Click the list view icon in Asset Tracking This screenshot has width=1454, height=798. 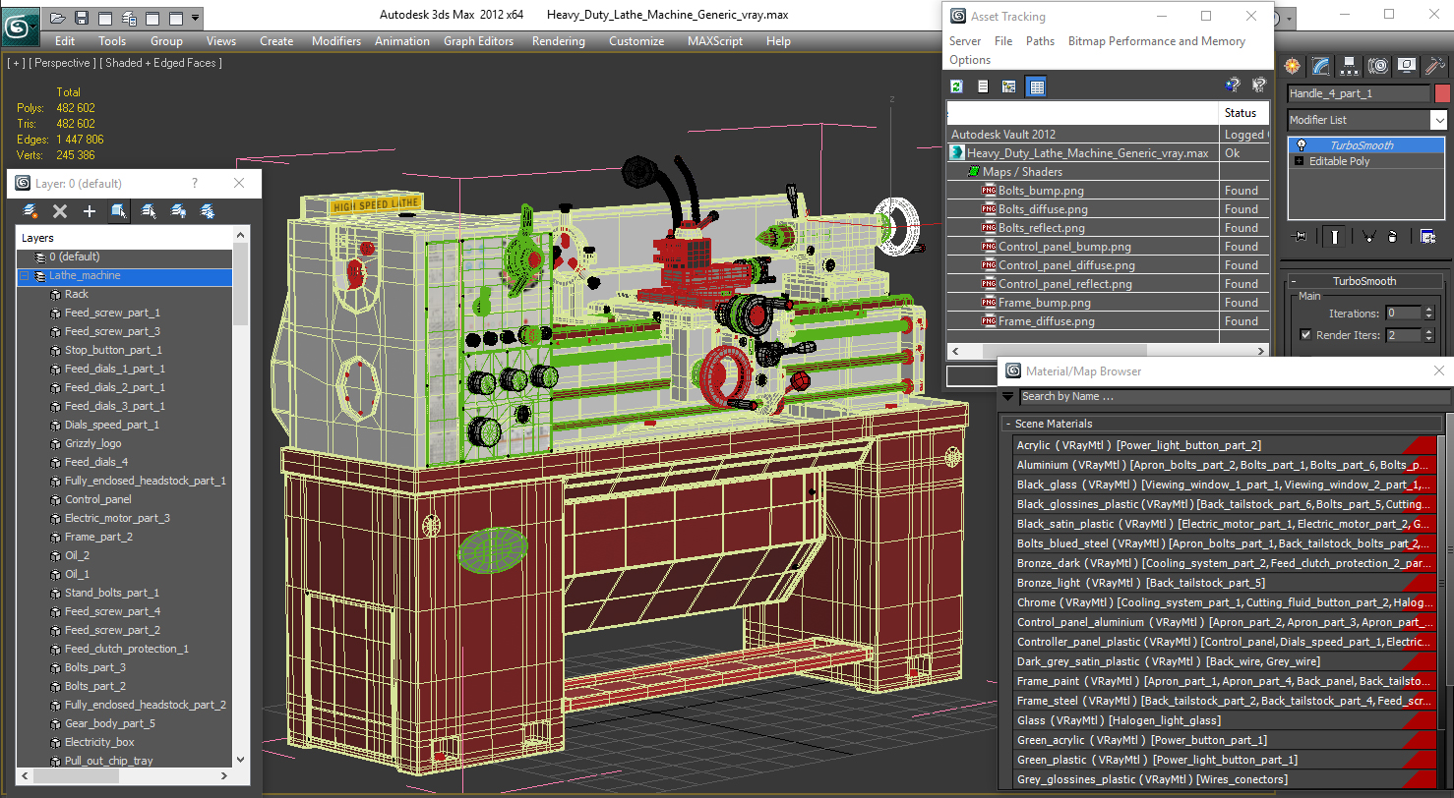(983, 86)
